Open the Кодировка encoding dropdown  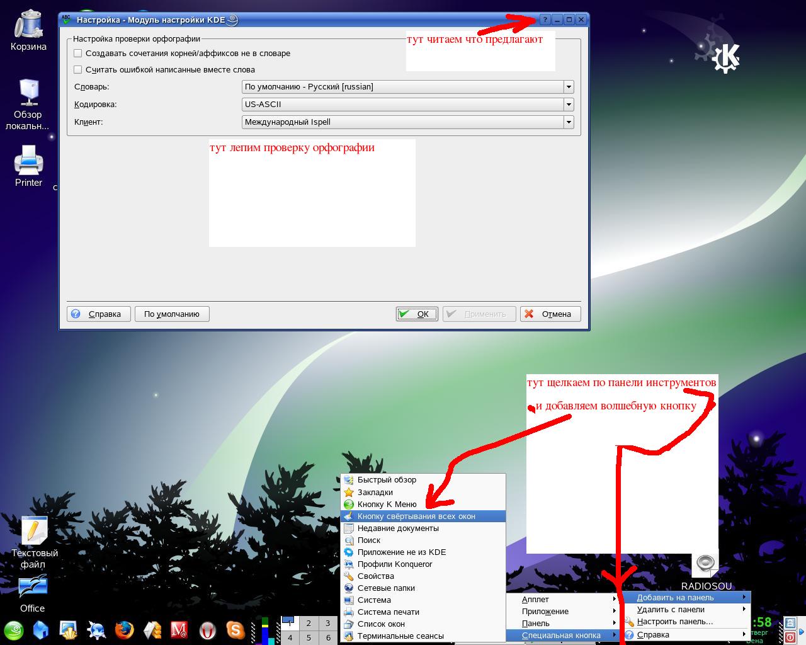point(408,105)
